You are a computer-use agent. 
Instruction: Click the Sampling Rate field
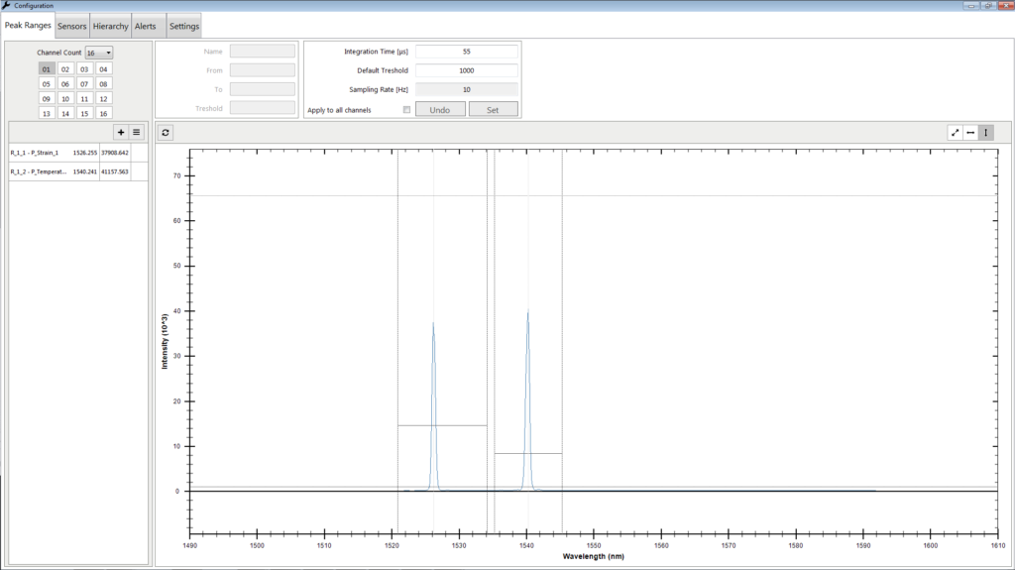[467, 89]
